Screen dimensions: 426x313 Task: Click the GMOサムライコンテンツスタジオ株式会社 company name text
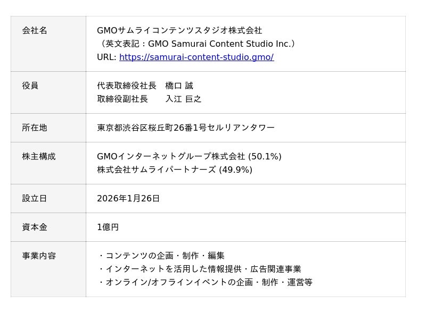179,31
